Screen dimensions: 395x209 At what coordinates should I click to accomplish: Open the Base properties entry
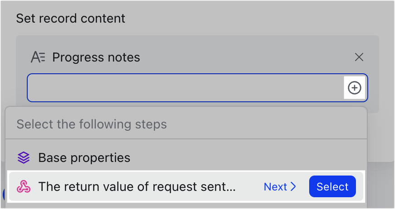pos(186,158)
